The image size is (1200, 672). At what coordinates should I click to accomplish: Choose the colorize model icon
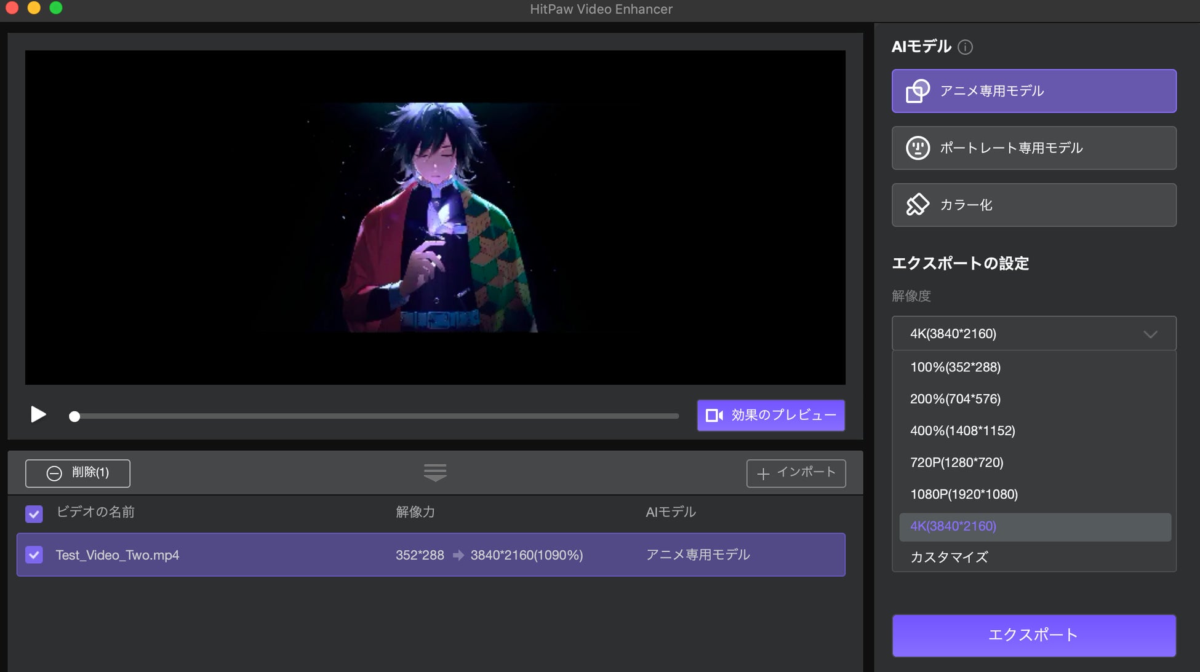pyautogui.click(x=918, y=205)
